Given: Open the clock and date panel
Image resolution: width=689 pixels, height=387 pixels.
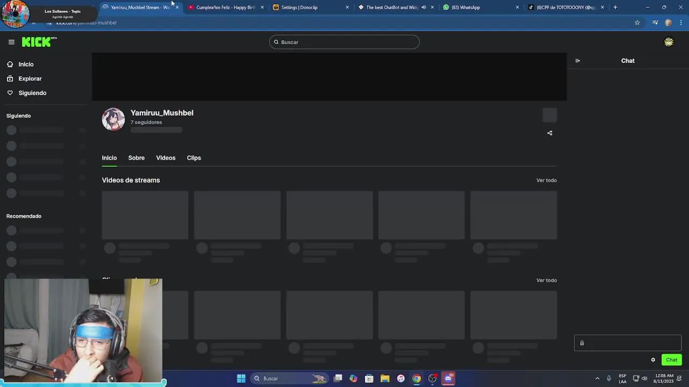Looking at the screenshot, I should (663, 378).
